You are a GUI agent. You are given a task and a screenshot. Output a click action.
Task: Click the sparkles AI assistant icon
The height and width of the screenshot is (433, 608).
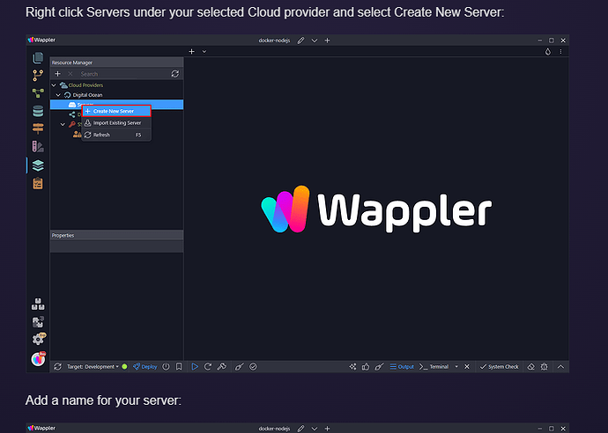[x=352, y=366]
